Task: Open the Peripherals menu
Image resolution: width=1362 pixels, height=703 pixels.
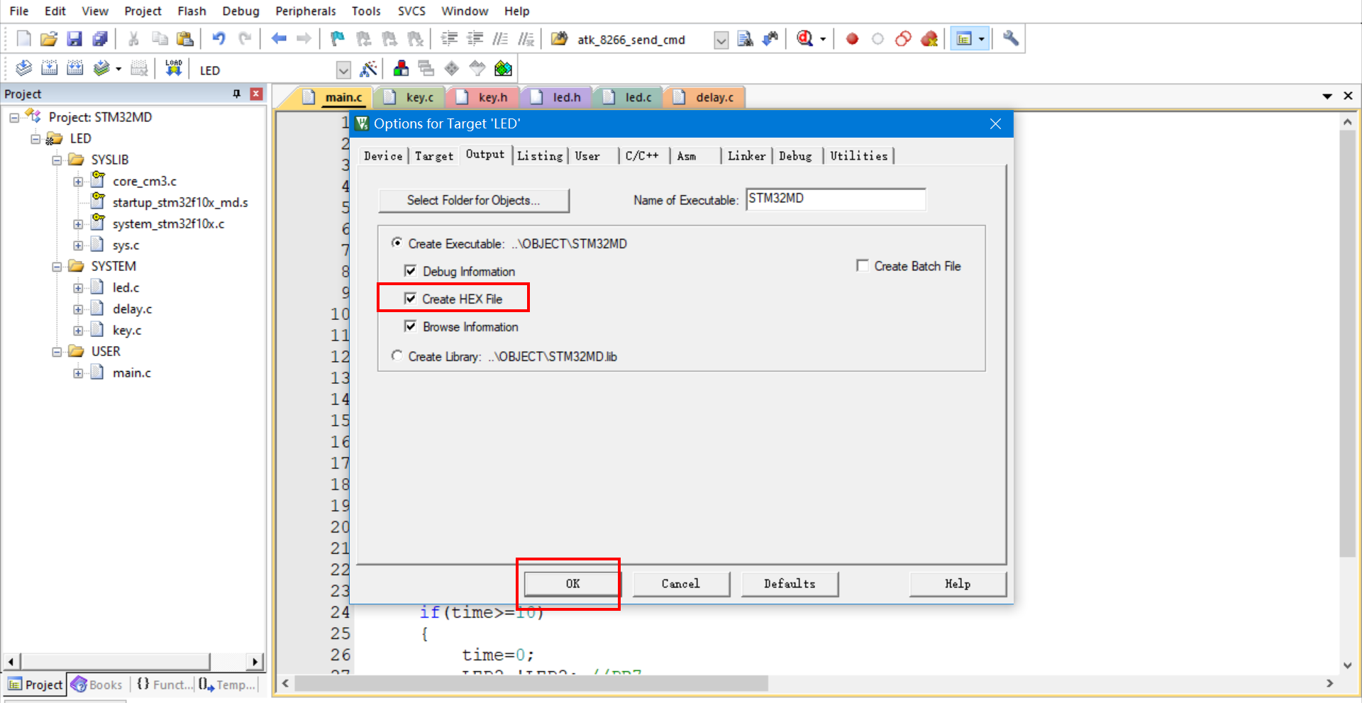Action: click(x=306, y=11)
